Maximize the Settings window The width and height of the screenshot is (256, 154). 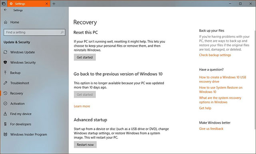240,4
